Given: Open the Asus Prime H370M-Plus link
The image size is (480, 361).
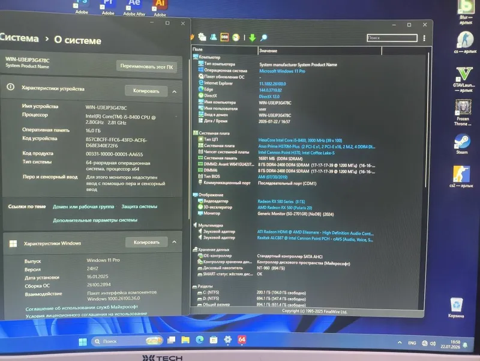Looking at the screenshot, I should 317,147.
